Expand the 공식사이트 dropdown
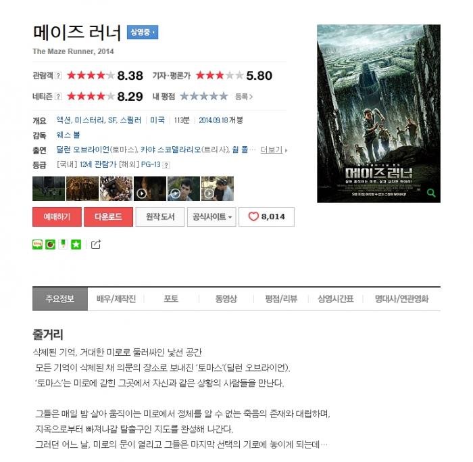 click(211, 216)
